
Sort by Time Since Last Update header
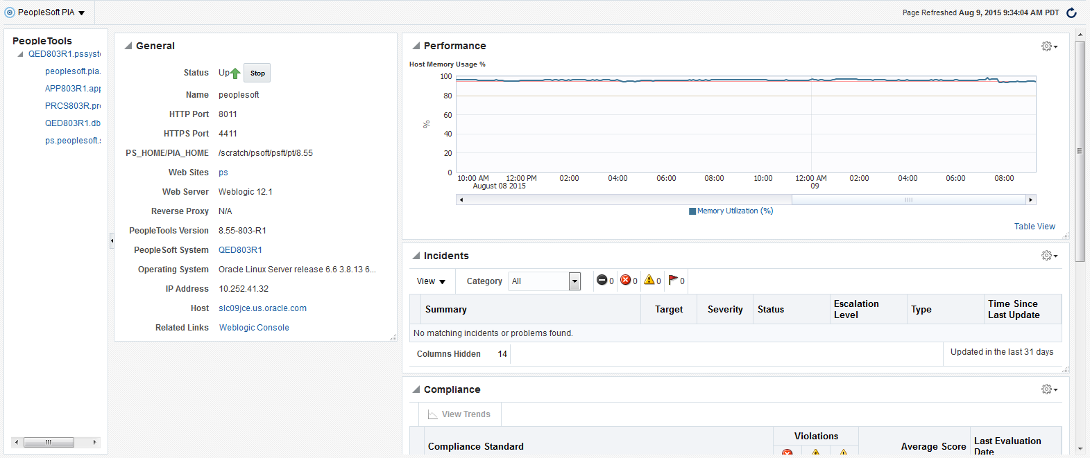point(1023,309)
